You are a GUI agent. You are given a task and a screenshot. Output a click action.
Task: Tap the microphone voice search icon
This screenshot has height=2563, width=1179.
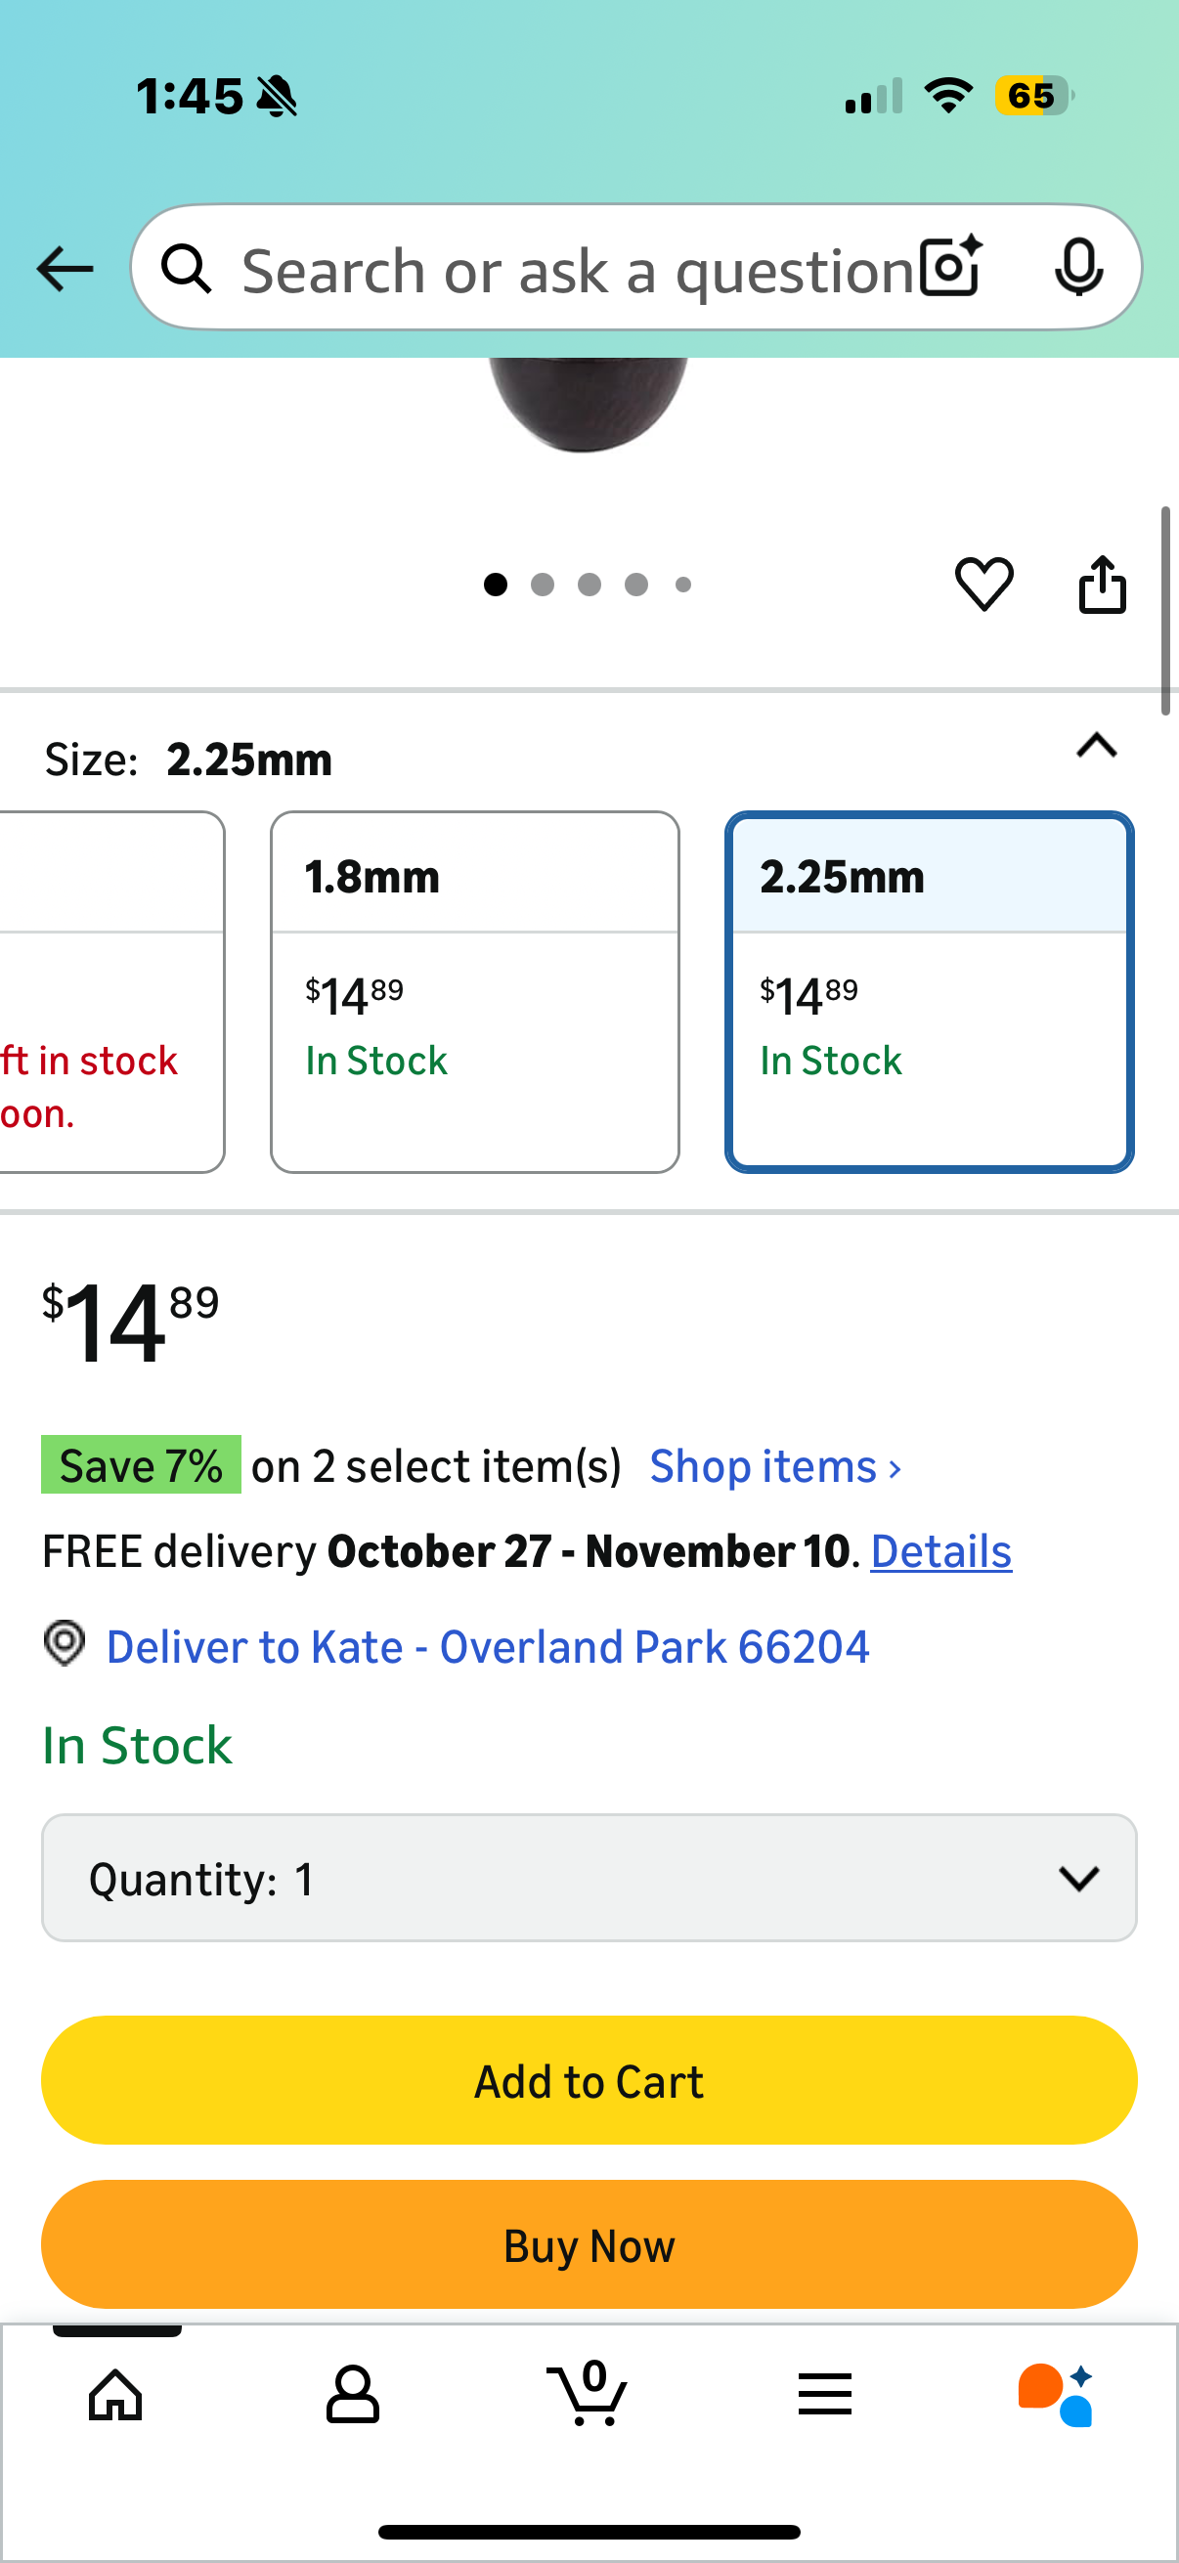(1077, 267)
